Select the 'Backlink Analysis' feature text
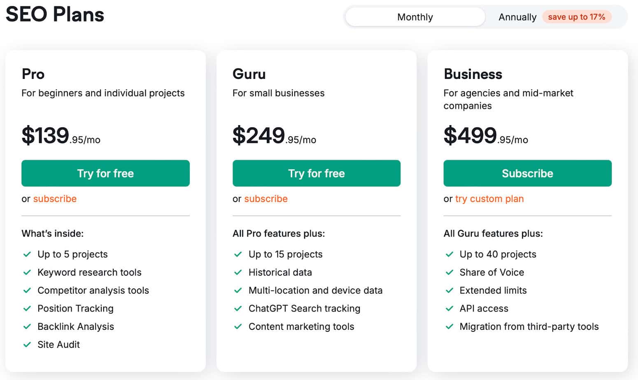 point(76,327)
